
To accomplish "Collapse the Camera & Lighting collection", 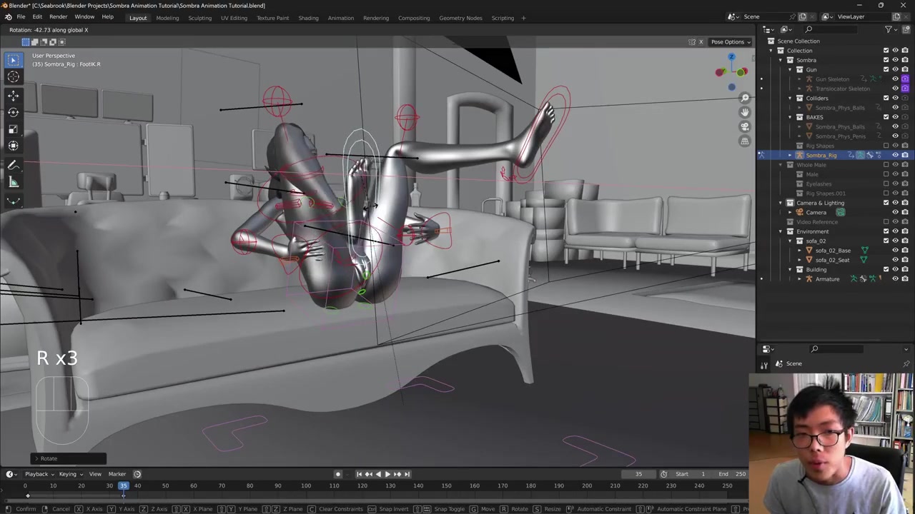I will [781, 203].
